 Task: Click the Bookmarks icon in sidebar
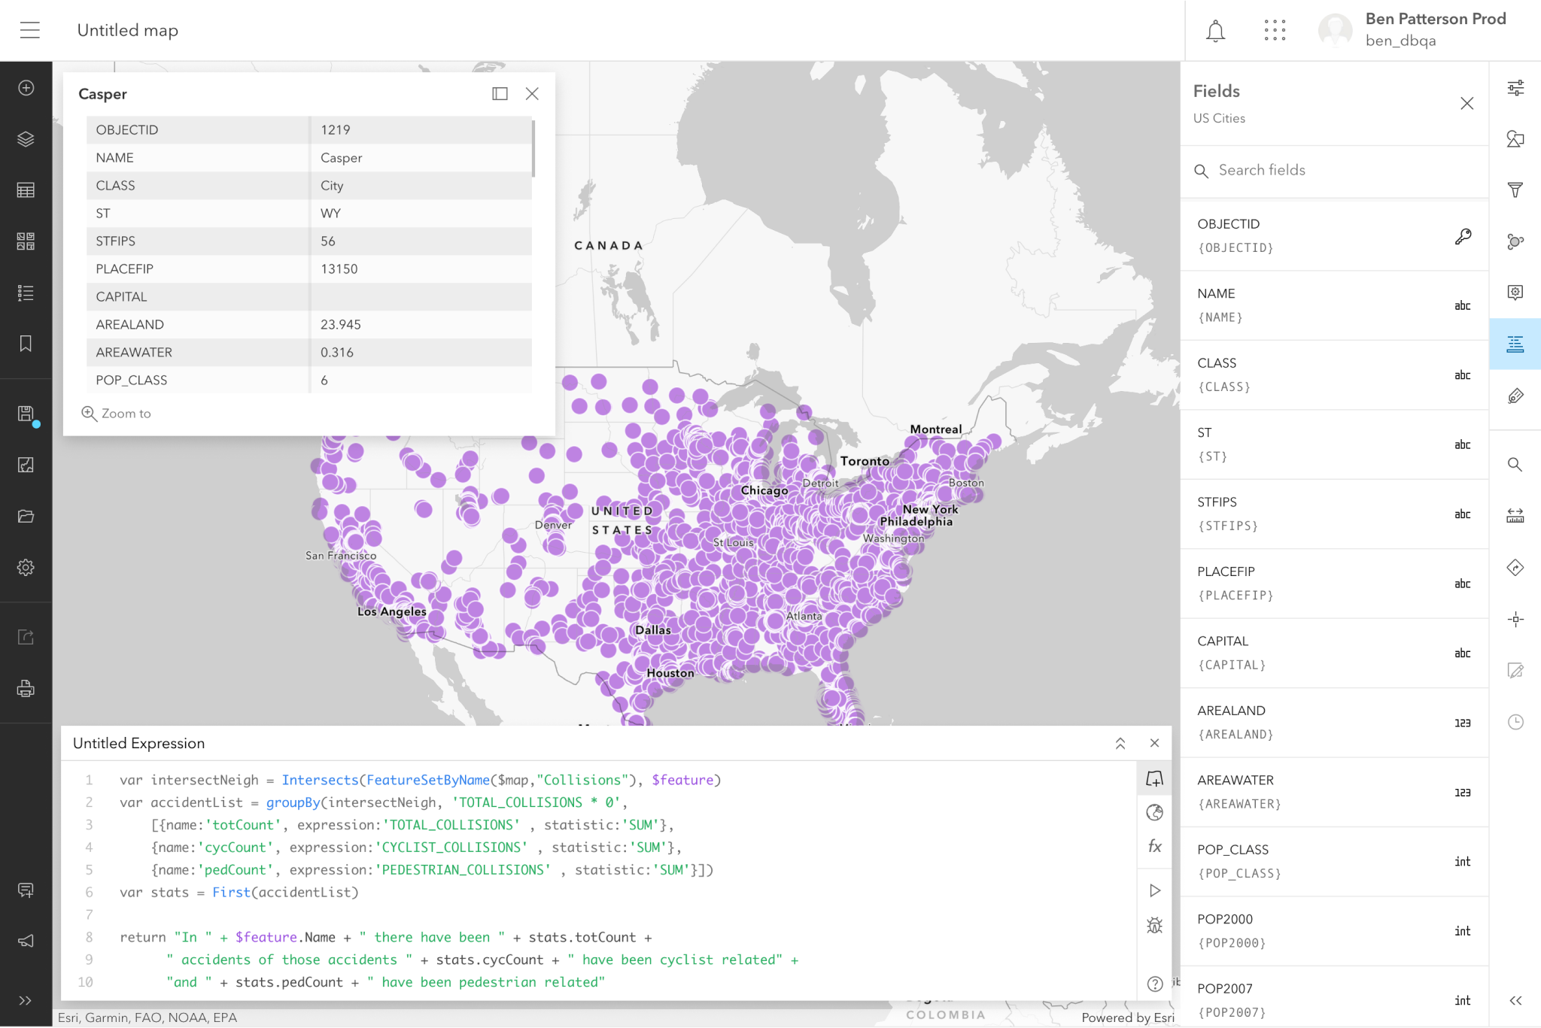point(26,344)
